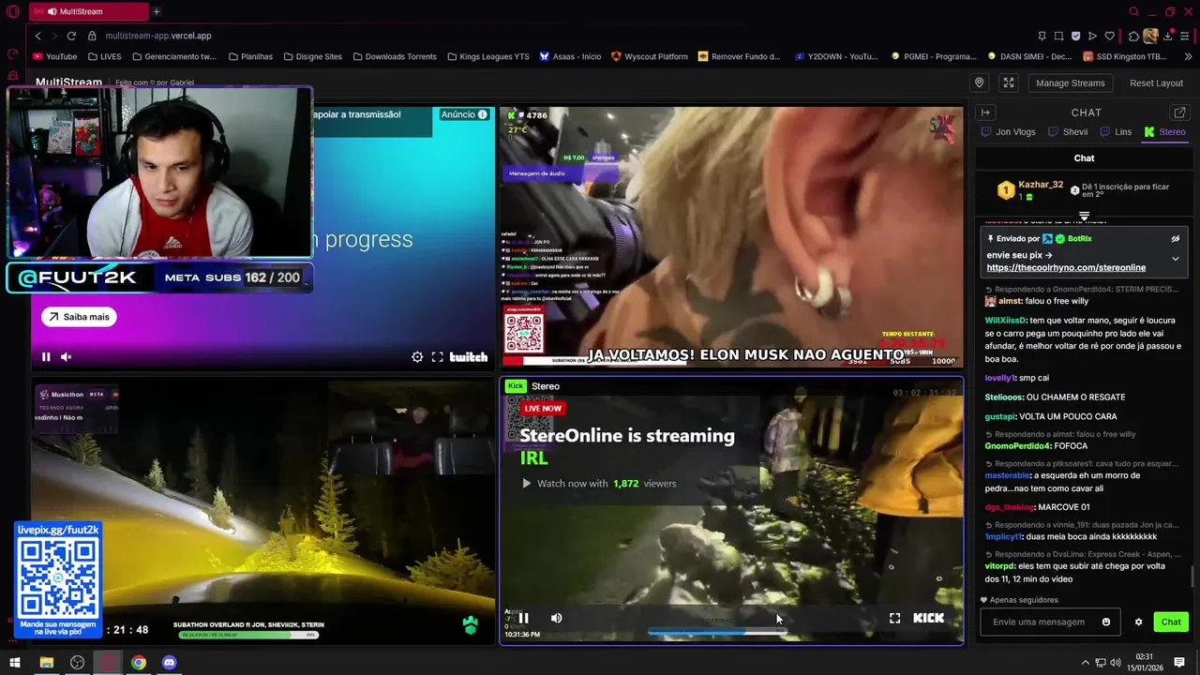Open the LIVES bookmark folder

click(x=104, y=56)
